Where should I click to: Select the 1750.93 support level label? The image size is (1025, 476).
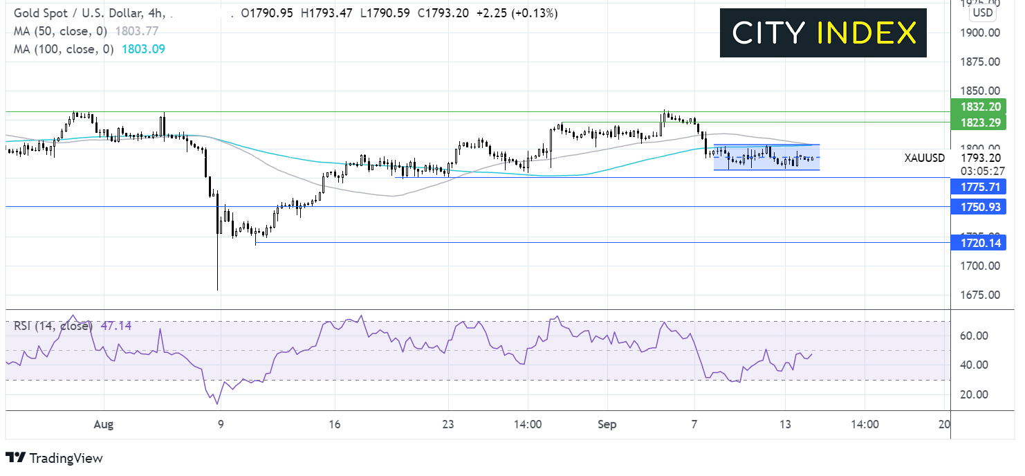(978, 207)
